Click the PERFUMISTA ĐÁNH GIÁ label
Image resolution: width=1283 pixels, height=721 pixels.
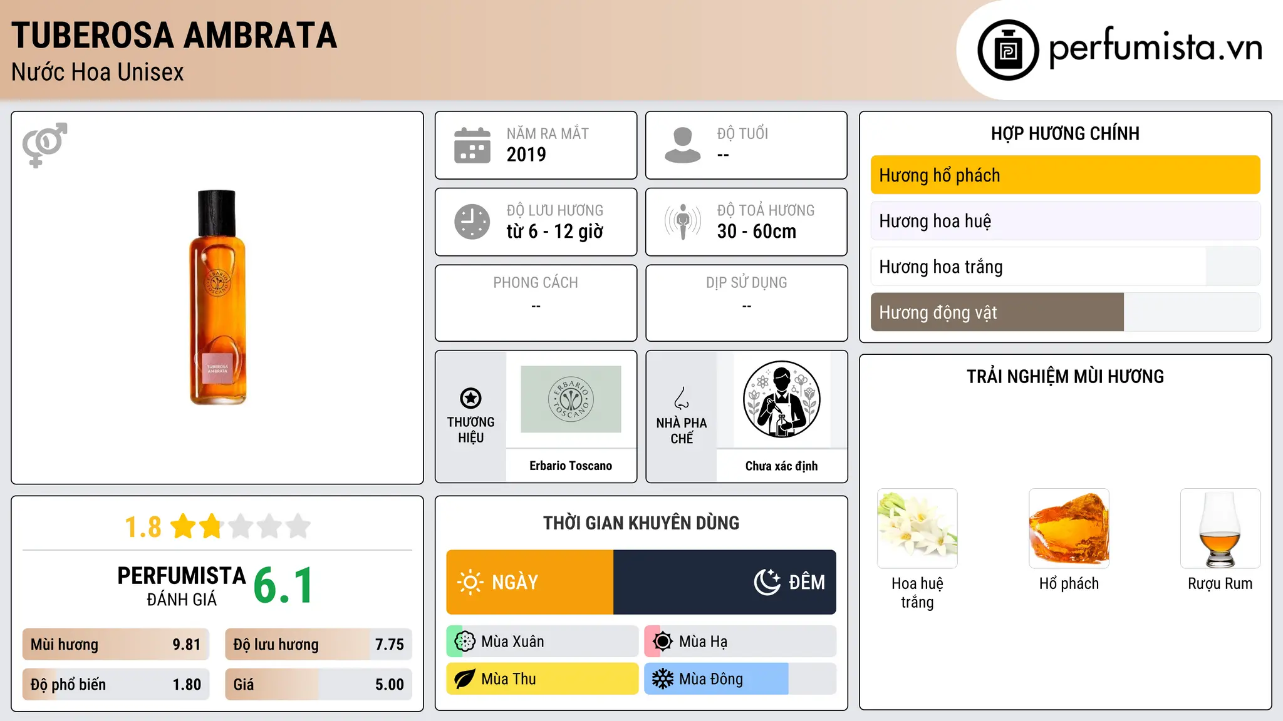point(182,586)
